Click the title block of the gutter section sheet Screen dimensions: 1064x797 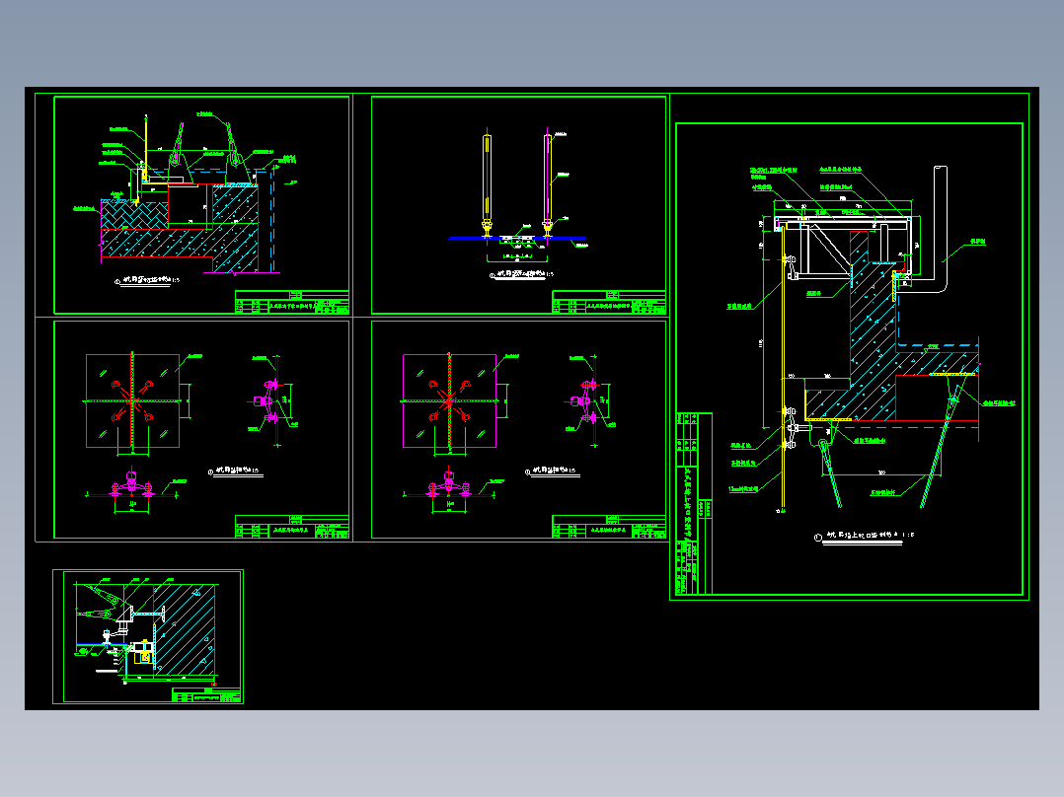pyautogui.click(x=292, y=302)
